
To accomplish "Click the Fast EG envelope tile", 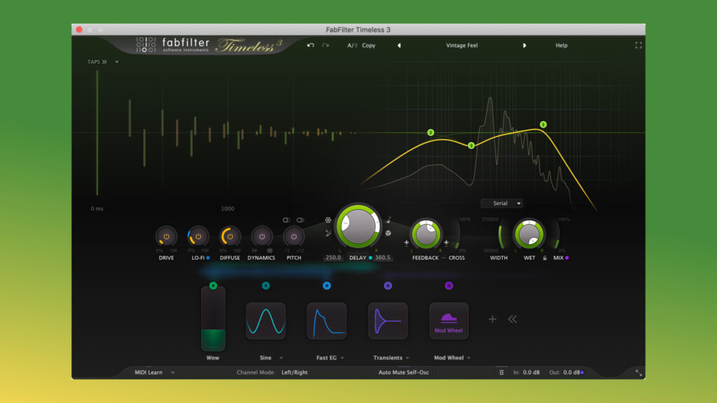I will pos(326,321).
